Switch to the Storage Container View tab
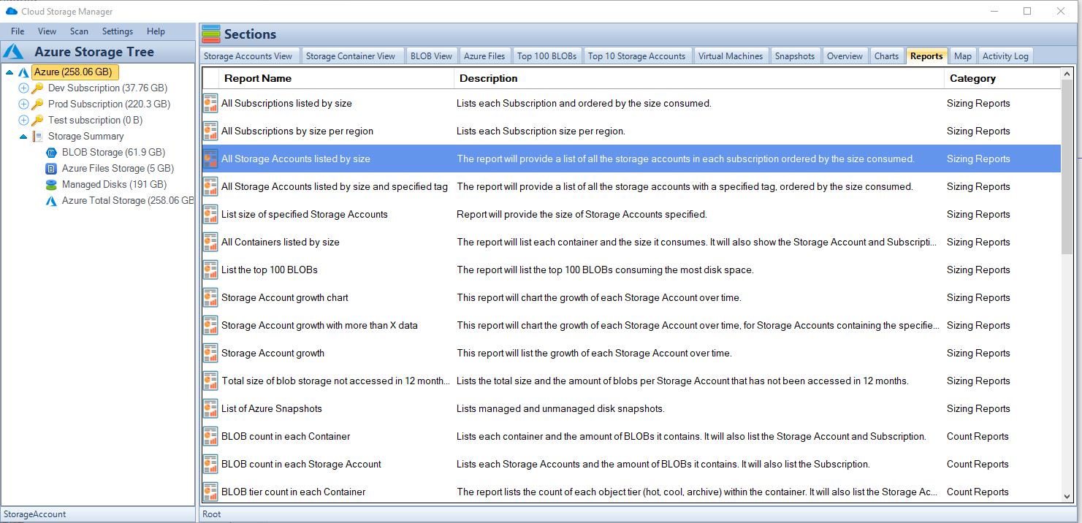The height and width of the screenshot is (523, 1082). coord(351,56)
